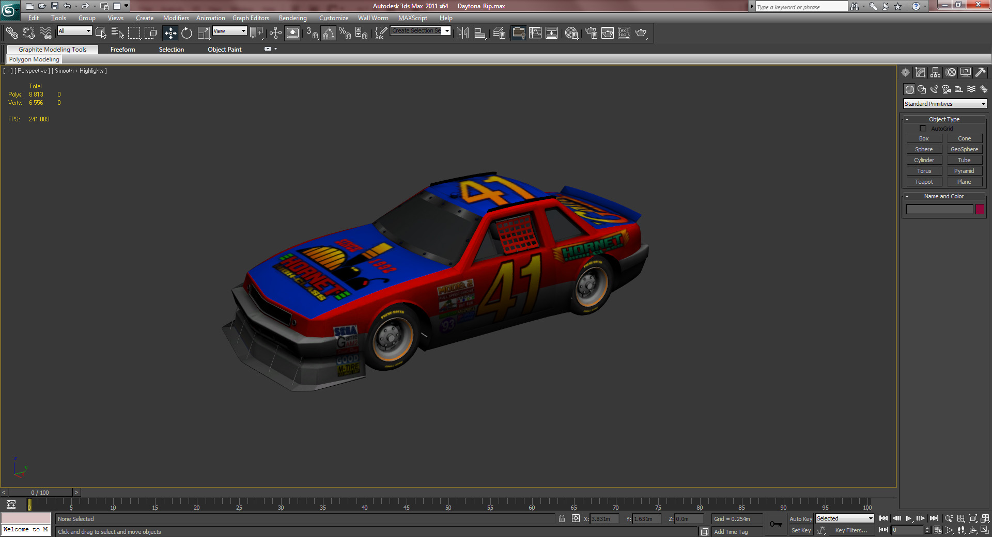Activate Select and Move tool
The width and height of the screenshot is (992, 537).
tap(171, 33)
